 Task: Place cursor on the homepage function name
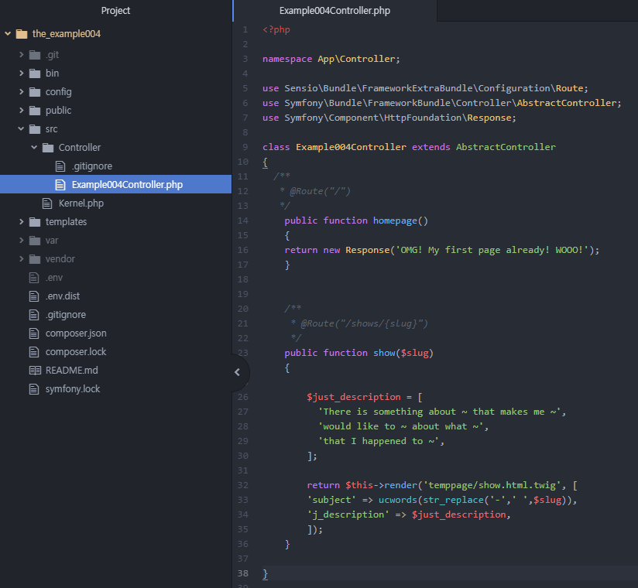click(395, 220)
